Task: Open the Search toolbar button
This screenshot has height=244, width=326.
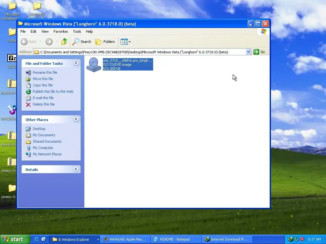Action: (x=82, y=42)
